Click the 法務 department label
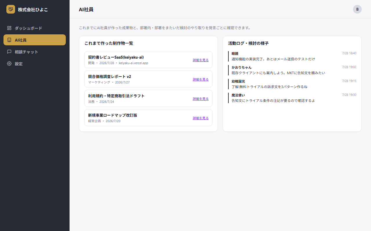 click(x=91, y=102)
